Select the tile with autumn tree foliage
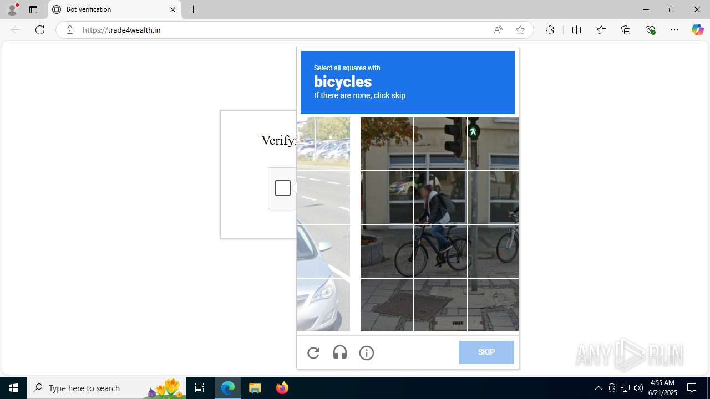Viewport: 710px width, 399px height. [387, 144]
